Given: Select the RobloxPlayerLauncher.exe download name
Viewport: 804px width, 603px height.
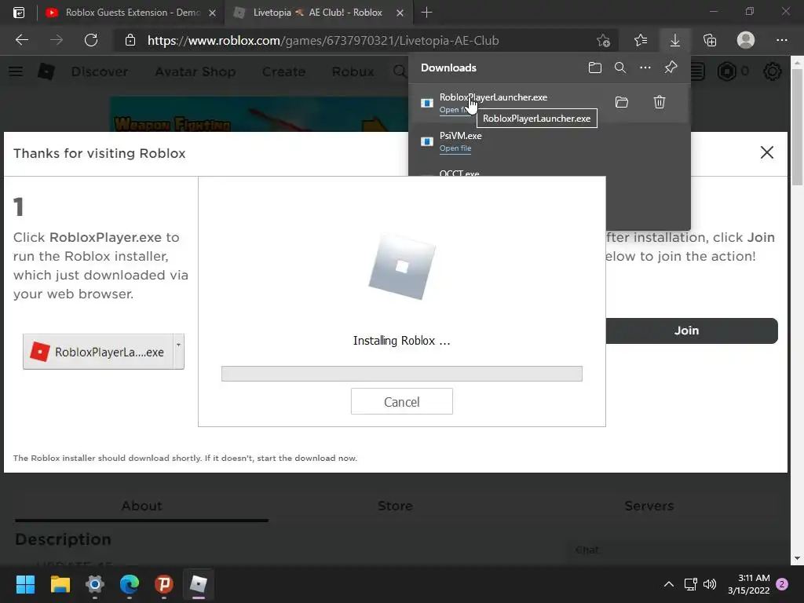Looking at the screenshot, I should click(x=493, y=97).
